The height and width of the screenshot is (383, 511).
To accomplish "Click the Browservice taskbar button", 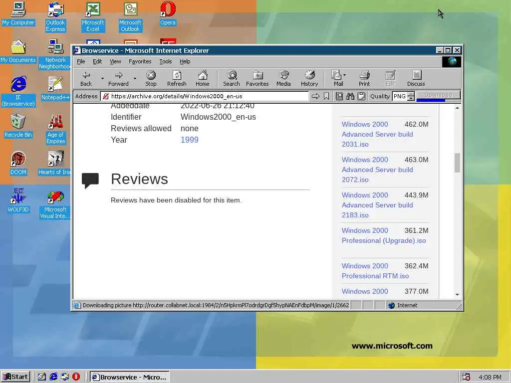I will (130, 377).
